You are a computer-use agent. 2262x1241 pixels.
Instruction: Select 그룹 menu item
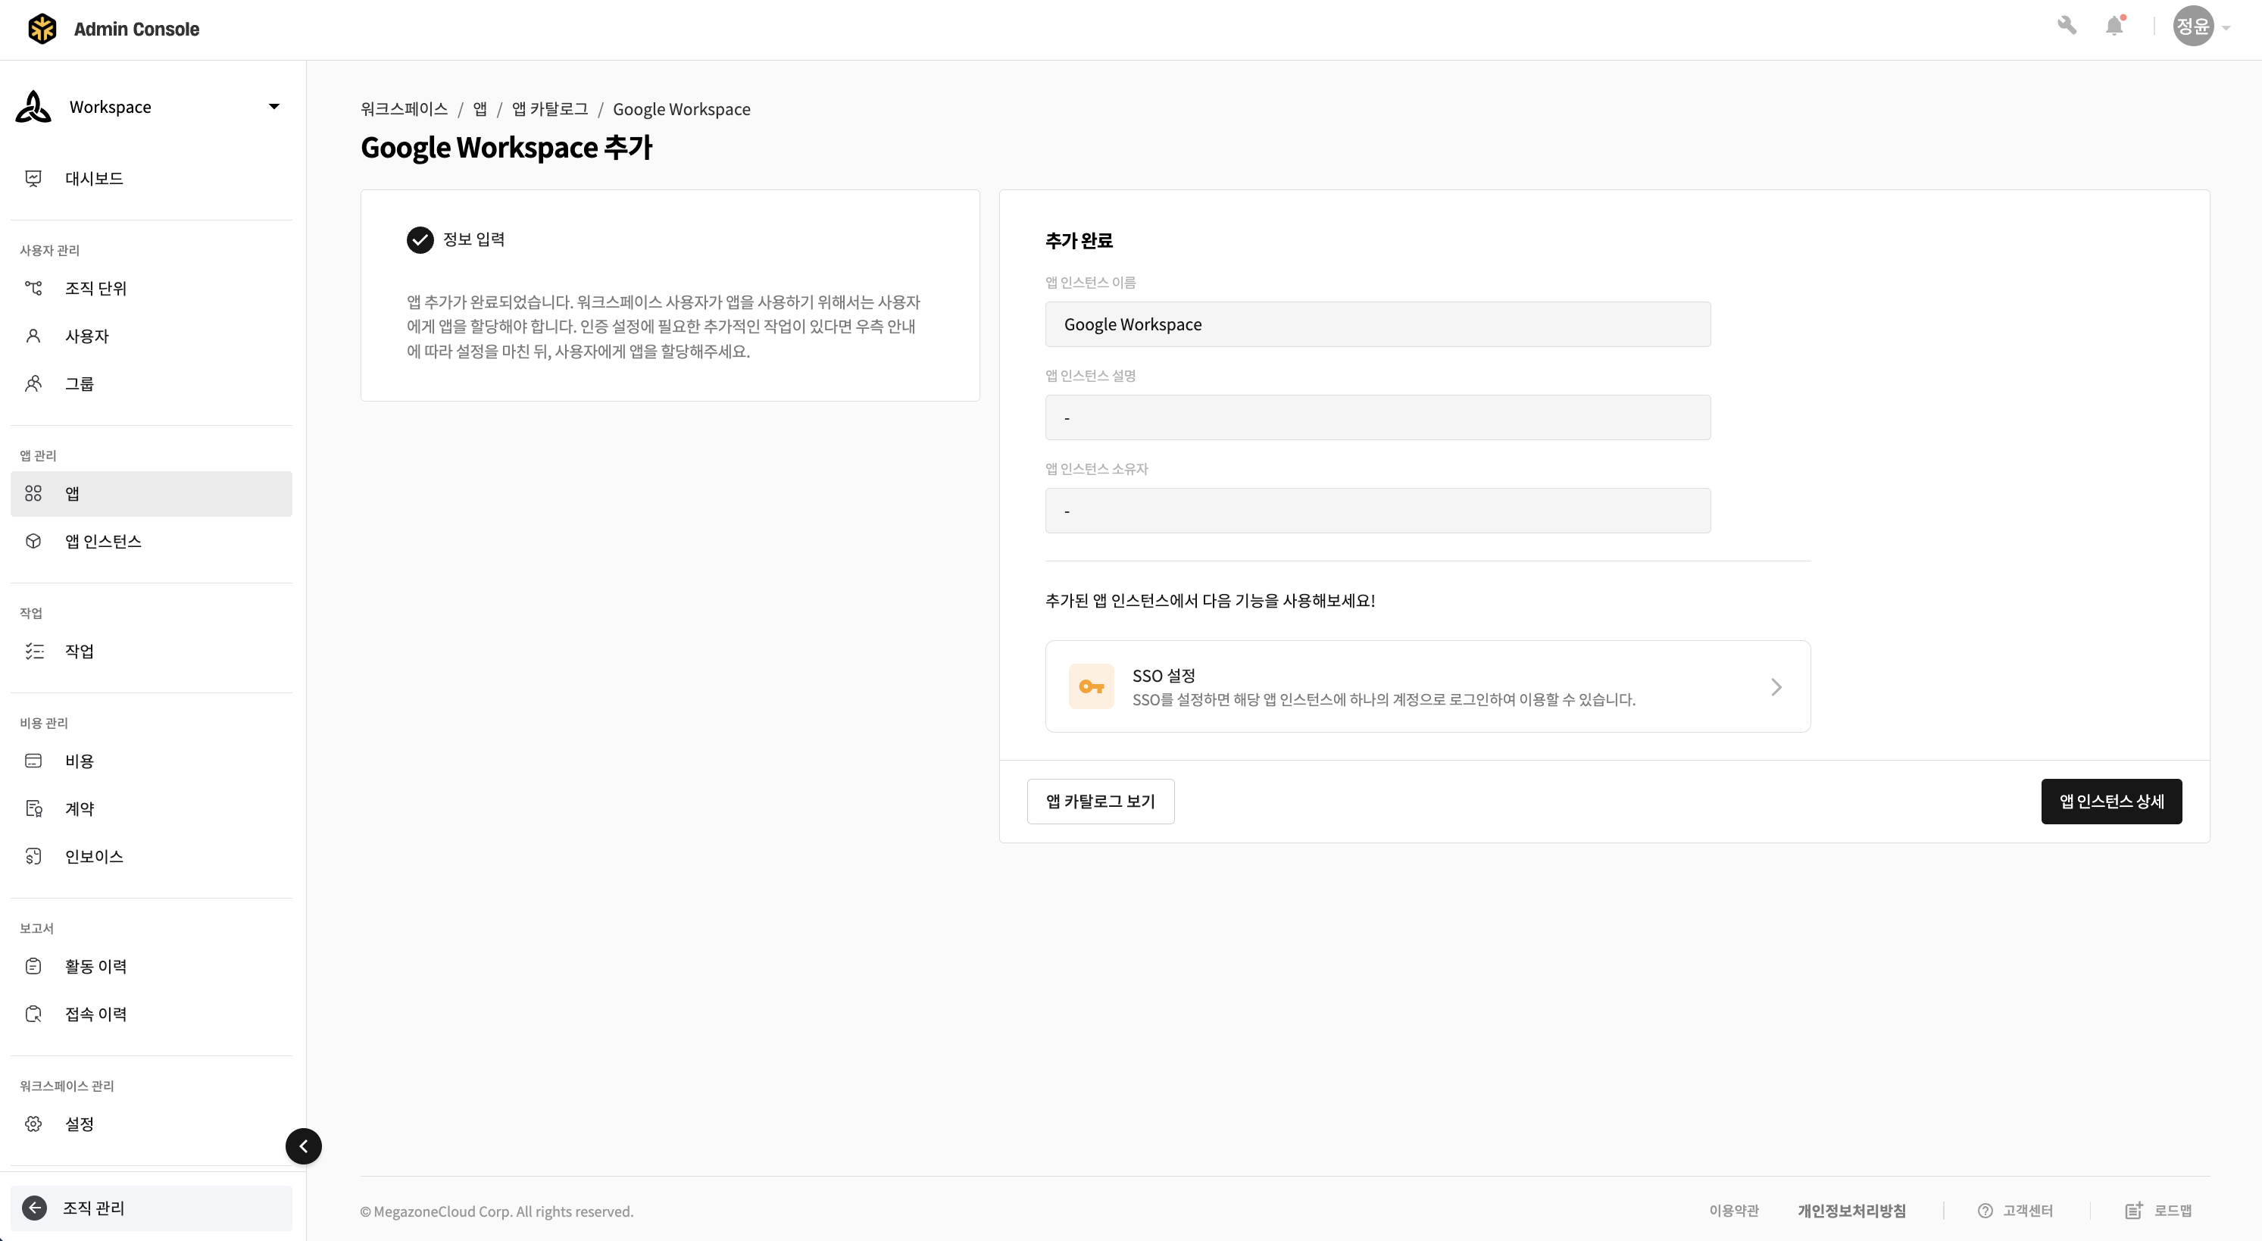point(151,383)
